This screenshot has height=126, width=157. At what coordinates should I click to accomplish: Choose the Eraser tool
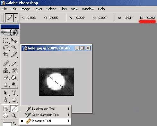tap(5, 77)
